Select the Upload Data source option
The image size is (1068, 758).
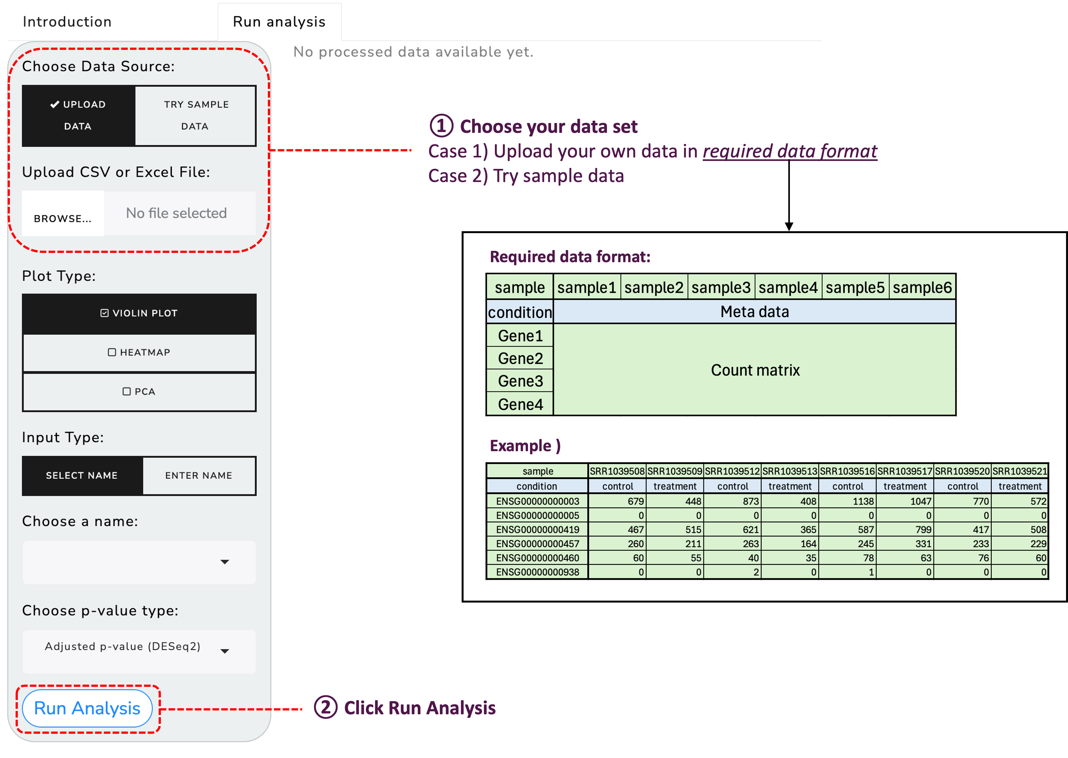(x=79, y=115)
